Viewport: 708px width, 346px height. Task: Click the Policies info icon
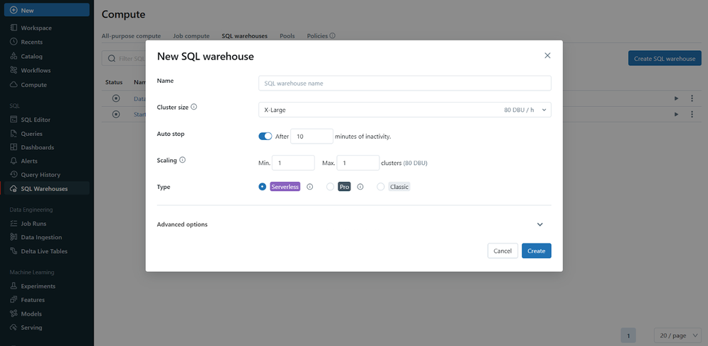(333, 35)
